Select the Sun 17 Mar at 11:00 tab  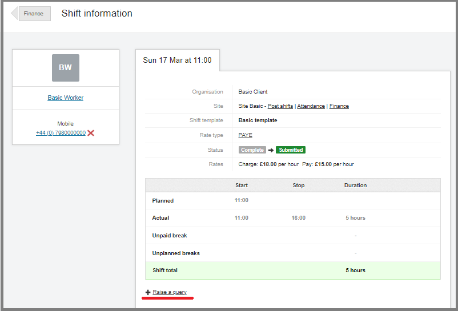(x=177, y=60)
